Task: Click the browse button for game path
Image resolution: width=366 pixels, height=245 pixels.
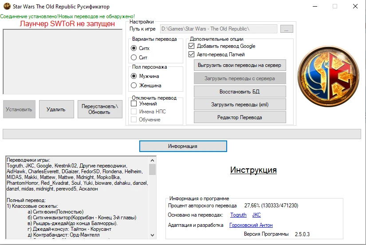Action: [x=287, y=29]
